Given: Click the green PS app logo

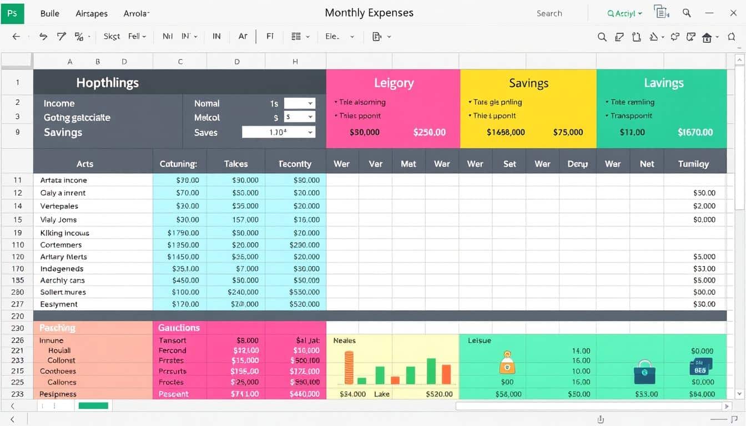Looking at the screenshot, I should [x=12, y=13].
